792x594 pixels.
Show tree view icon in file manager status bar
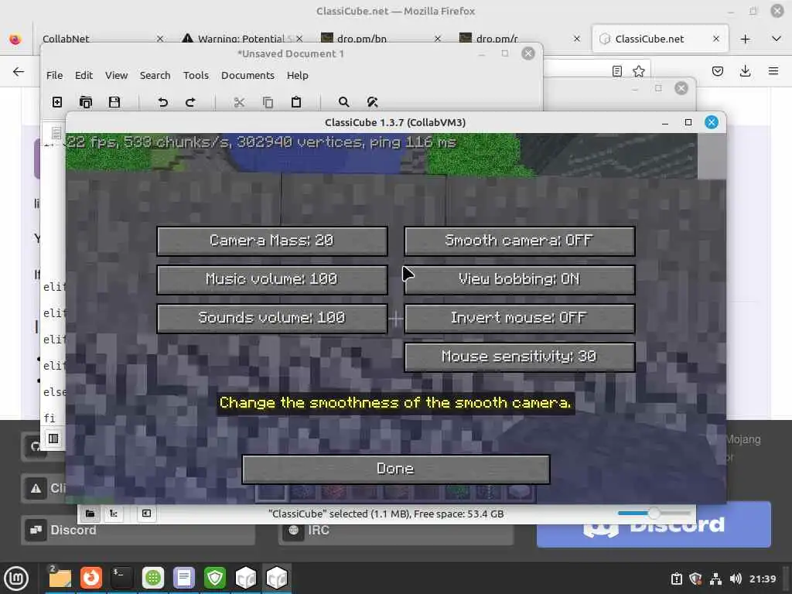point(114,514)
